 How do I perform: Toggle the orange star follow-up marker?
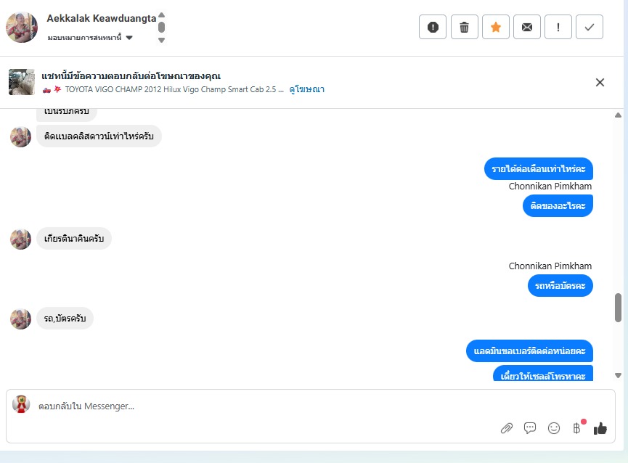(495, 27)
